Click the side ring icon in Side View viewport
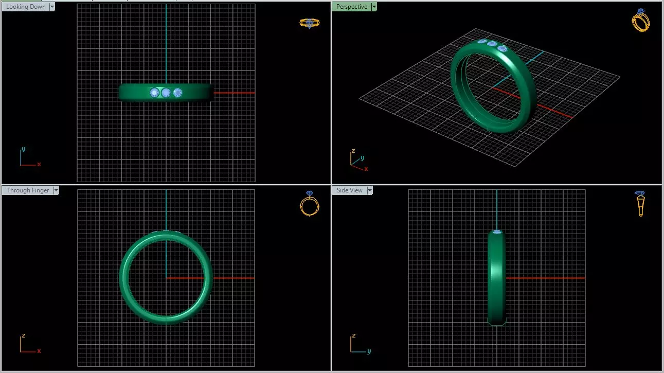 pyautogui.click(x=640, y=203)
